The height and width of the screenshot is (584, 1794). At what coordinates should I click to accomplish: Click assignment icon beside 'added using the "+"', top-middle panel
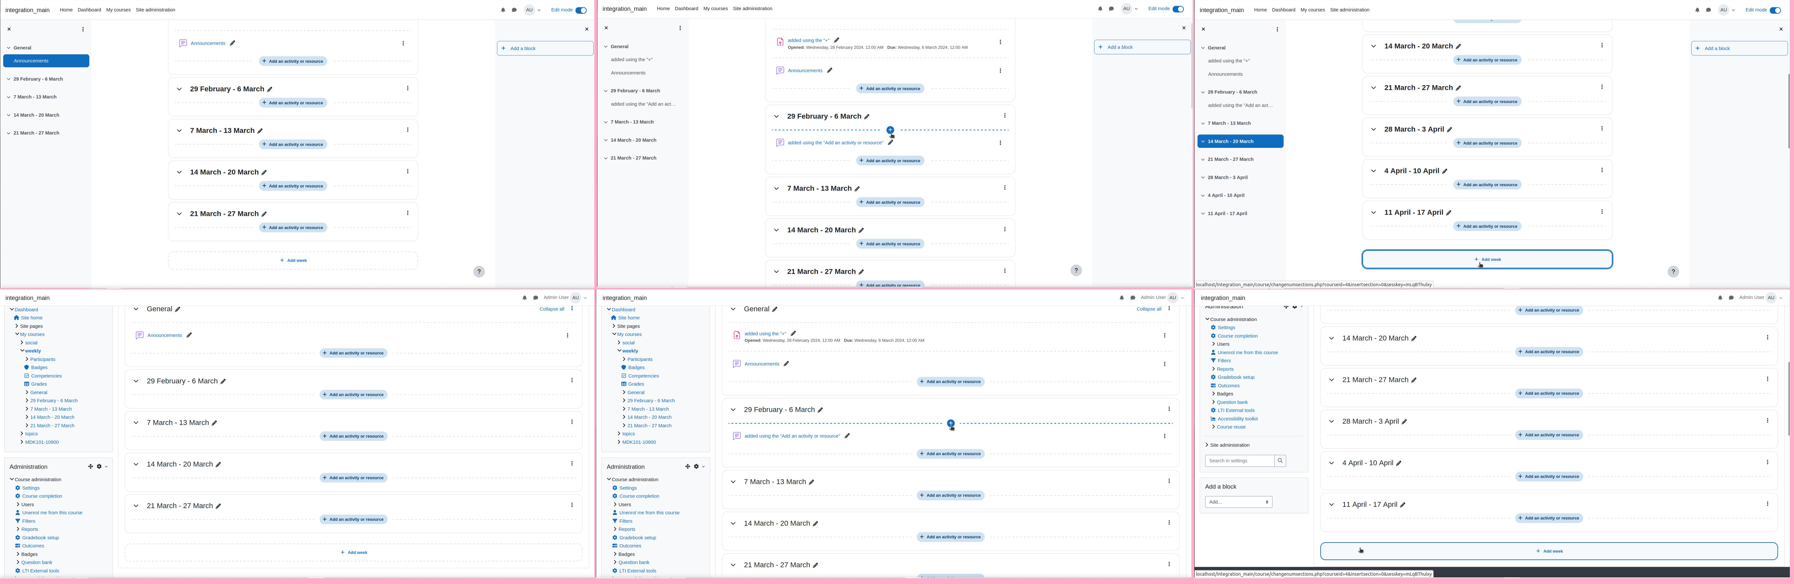[x=780, y=42]
